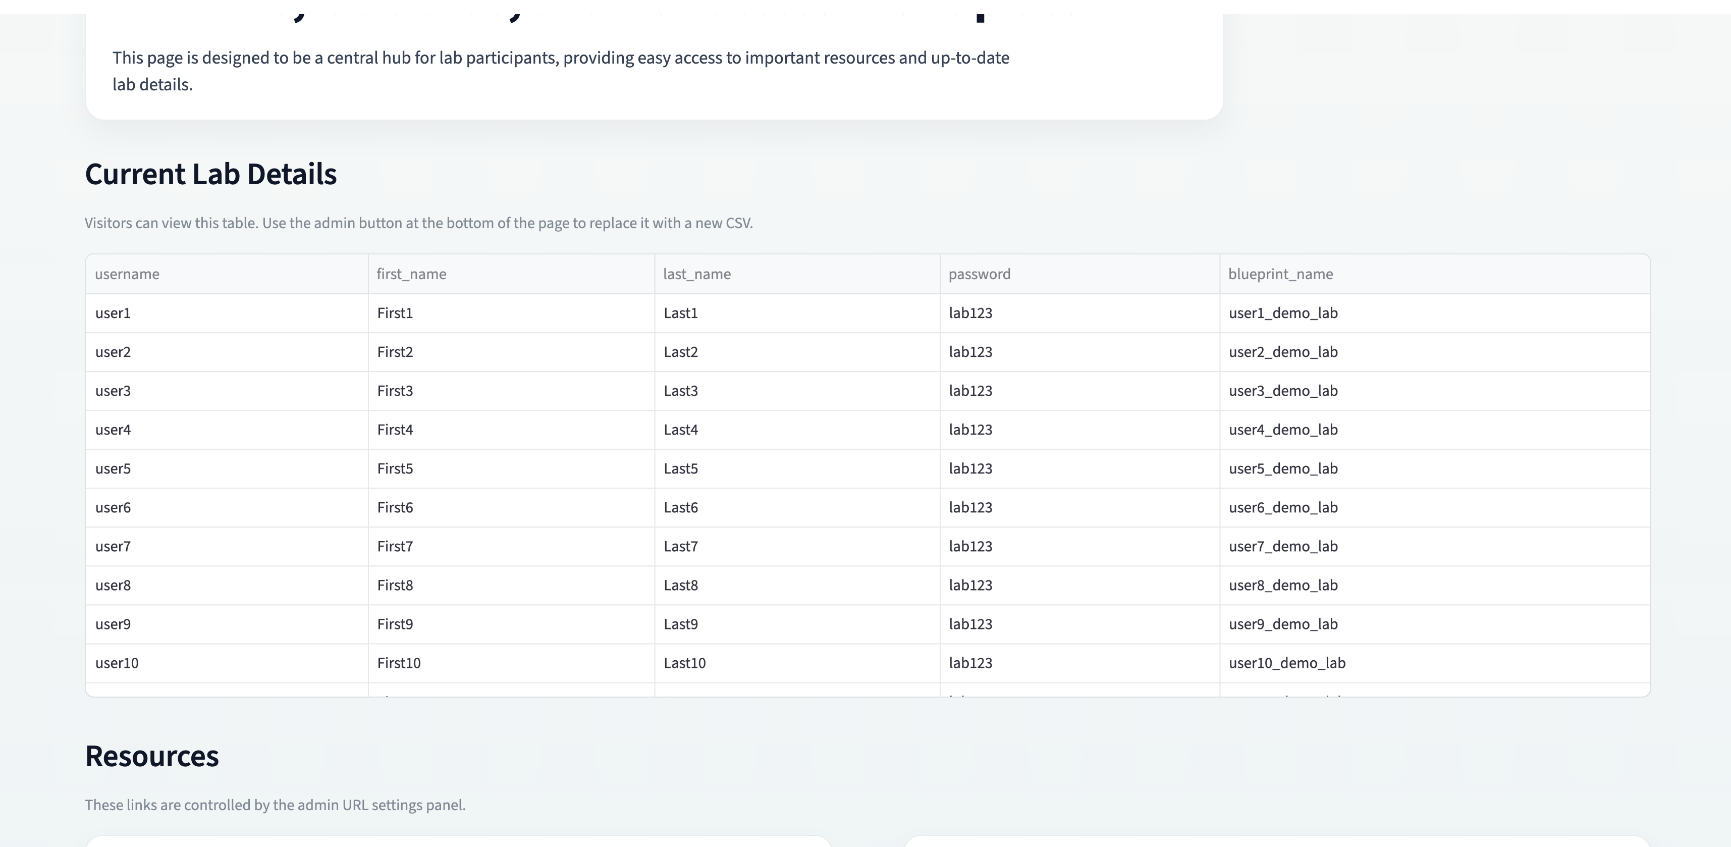Click user4_demo_lab blueprint cell
Screen dimensions: 1731x847
(x=1435, y=430)
